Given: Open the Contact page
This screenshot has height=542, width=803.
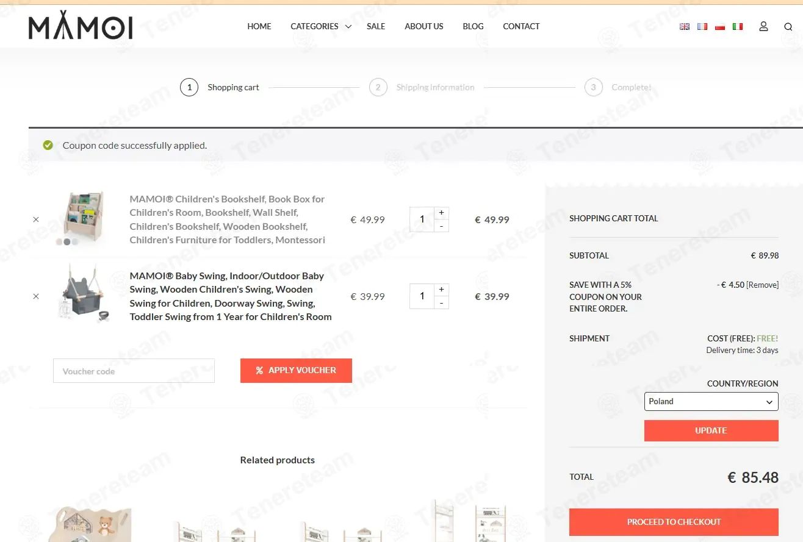Looking at the screenshot, I should (521, 26).
